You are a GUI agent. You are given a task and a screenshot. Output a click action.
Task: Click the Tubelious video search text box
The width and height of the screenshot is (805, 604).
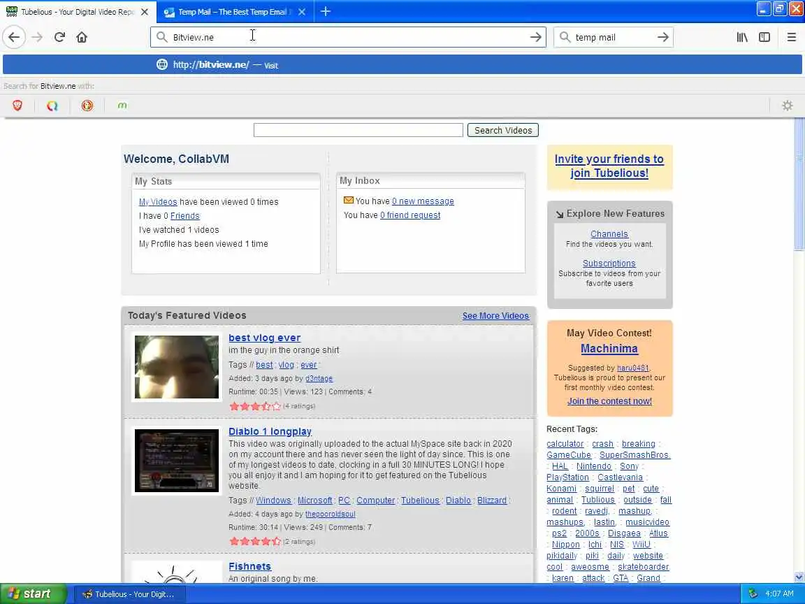(x=358, y=130)
